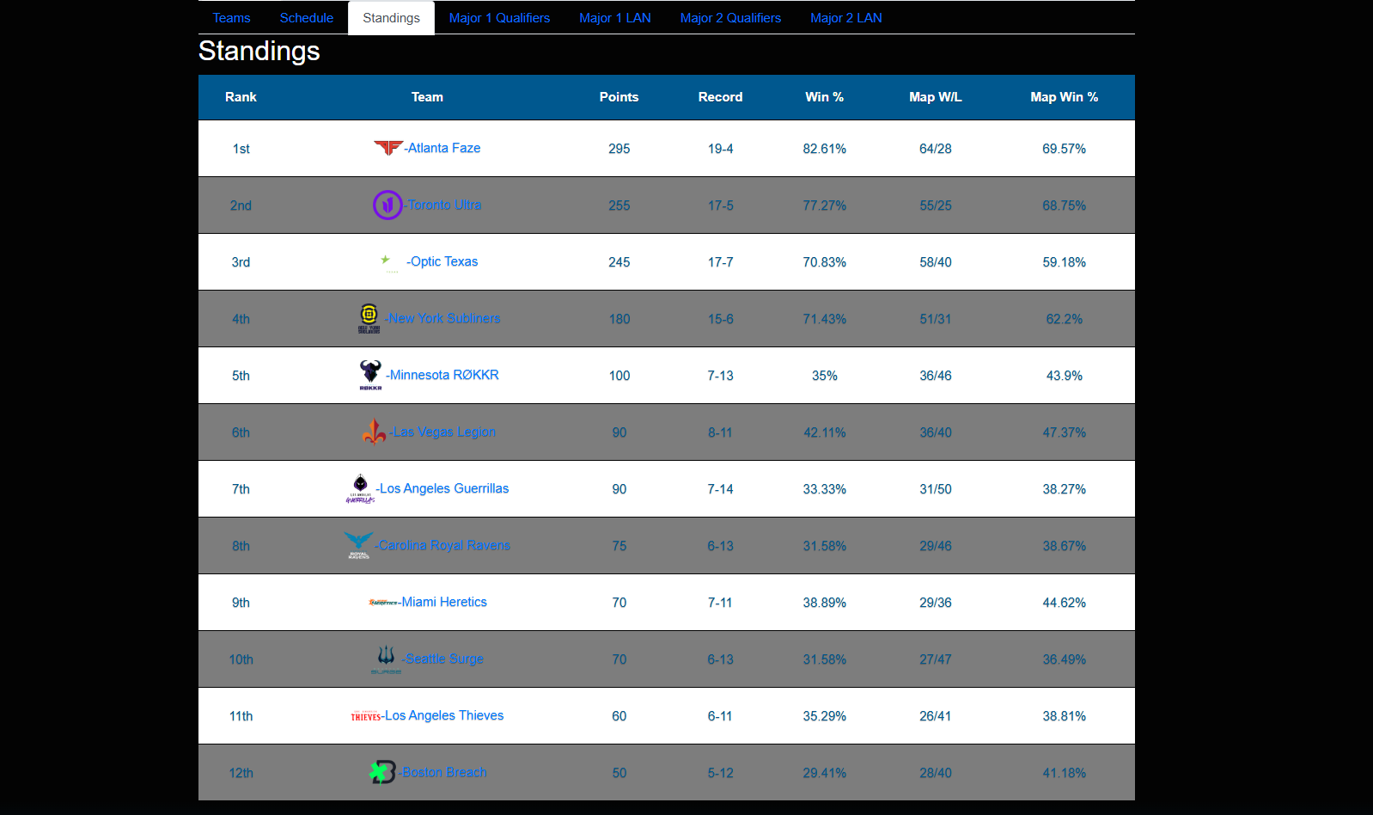Click Miami Heretics' 29/36 map record

point(935,603)
